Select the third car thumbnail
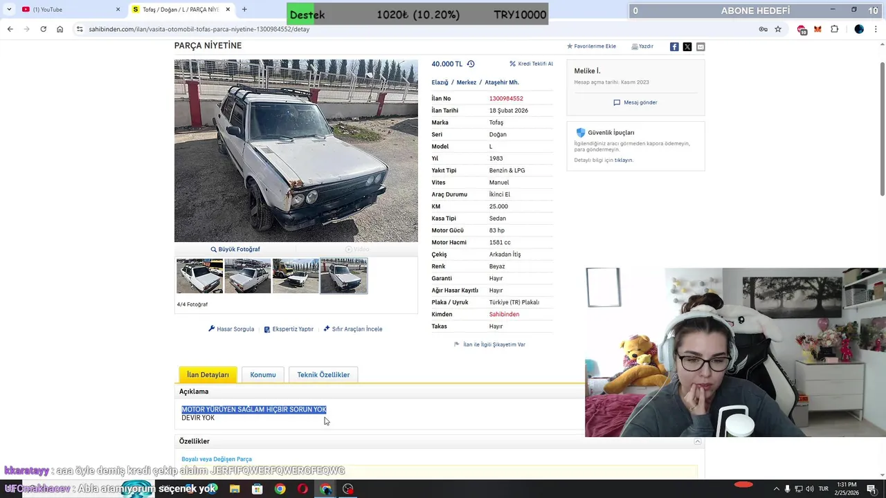Screen dimensions: 886x498 click(296, 276)
